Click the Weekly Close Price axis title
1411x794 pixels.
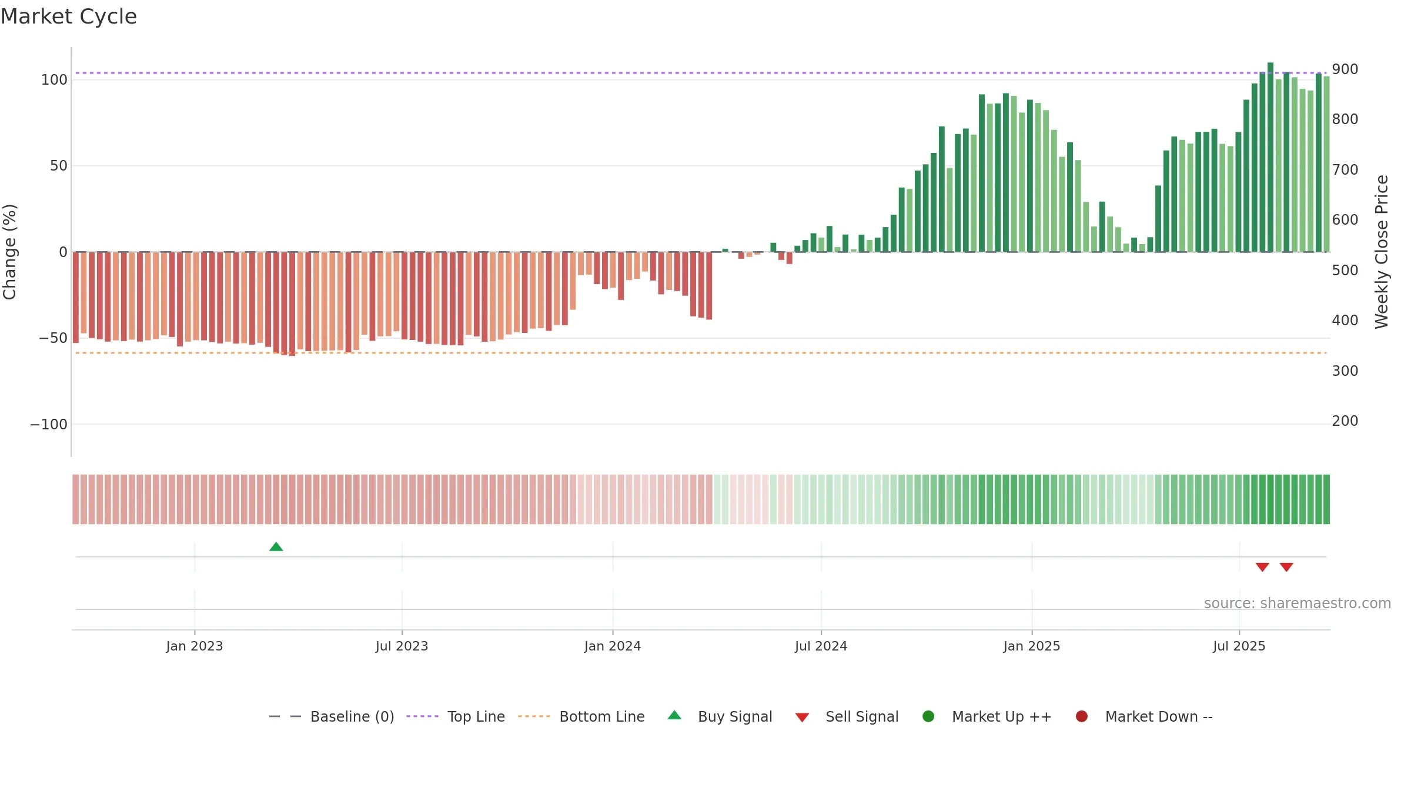coord(1382,252)
